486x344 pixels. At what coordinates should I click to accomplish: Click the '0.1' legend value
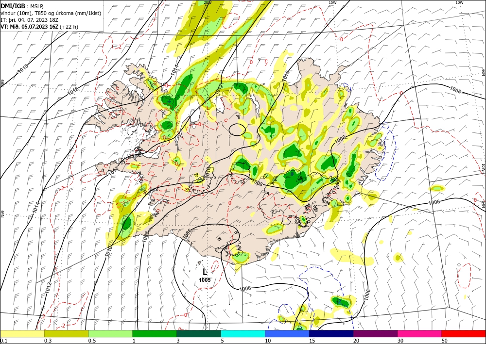click(3, 341)
